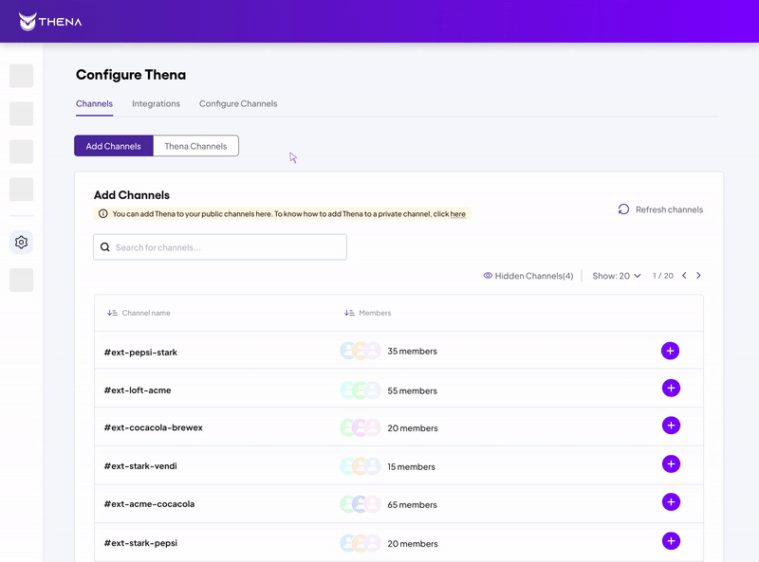Click the Members column header
This screenshot has height=562, width=759.
pyautogui.click(x=375, y=313)
